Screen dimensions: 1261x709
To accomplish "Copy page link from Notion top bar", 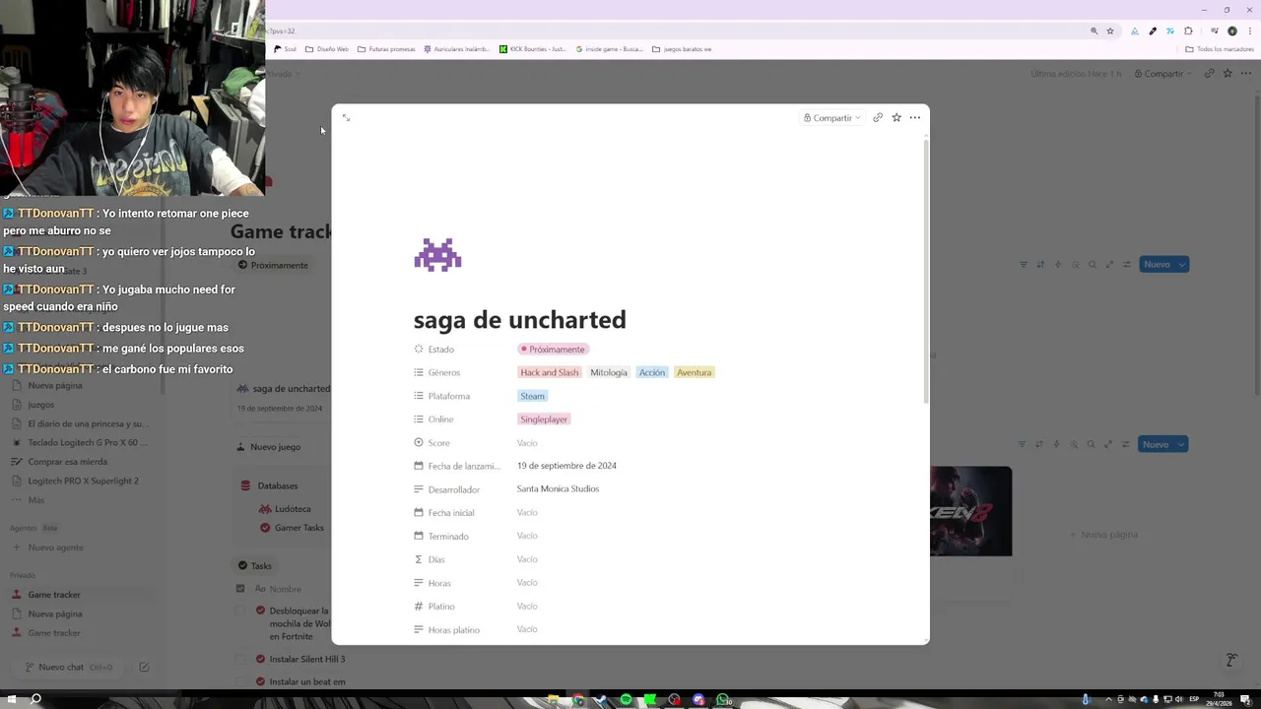I will click(1209, 73).
